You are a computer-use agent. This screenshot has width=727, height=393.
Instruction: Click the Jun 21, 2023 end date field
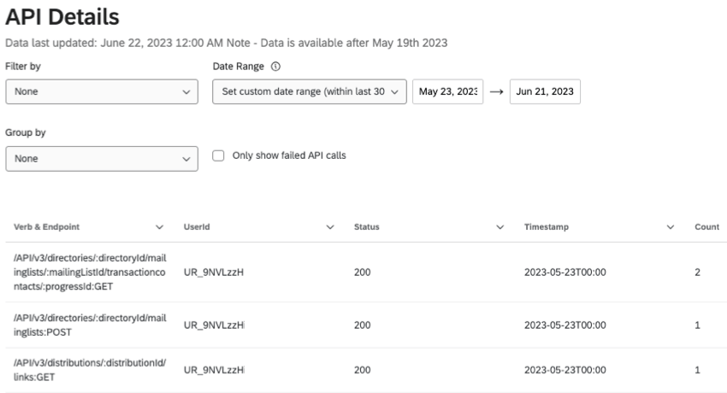(545, 91)
